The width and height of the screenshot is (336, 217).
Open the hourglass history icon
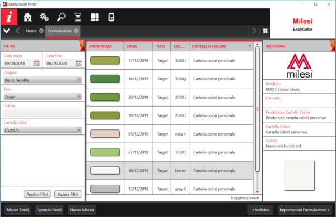click(x=78, y=17)
